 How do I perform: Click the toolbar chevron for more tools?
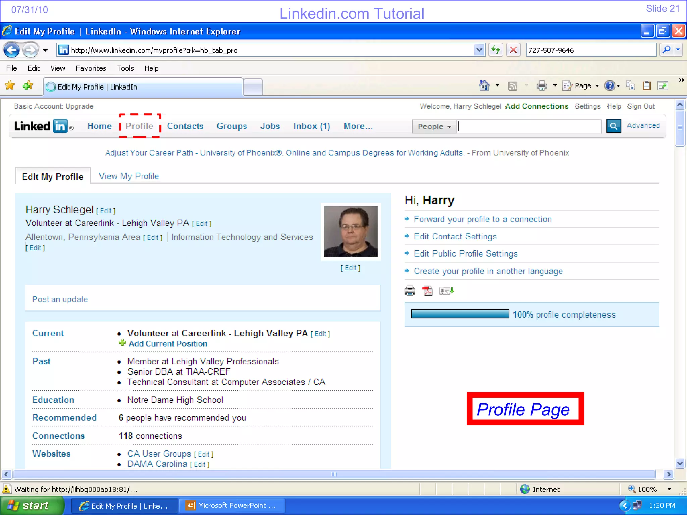[x=681, y=80]
